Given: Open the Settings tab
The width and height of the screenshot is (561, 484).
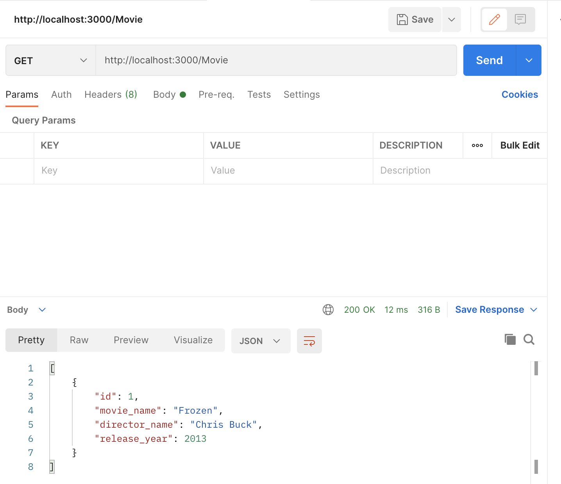Looking at the screenshot, I should 302,95.
